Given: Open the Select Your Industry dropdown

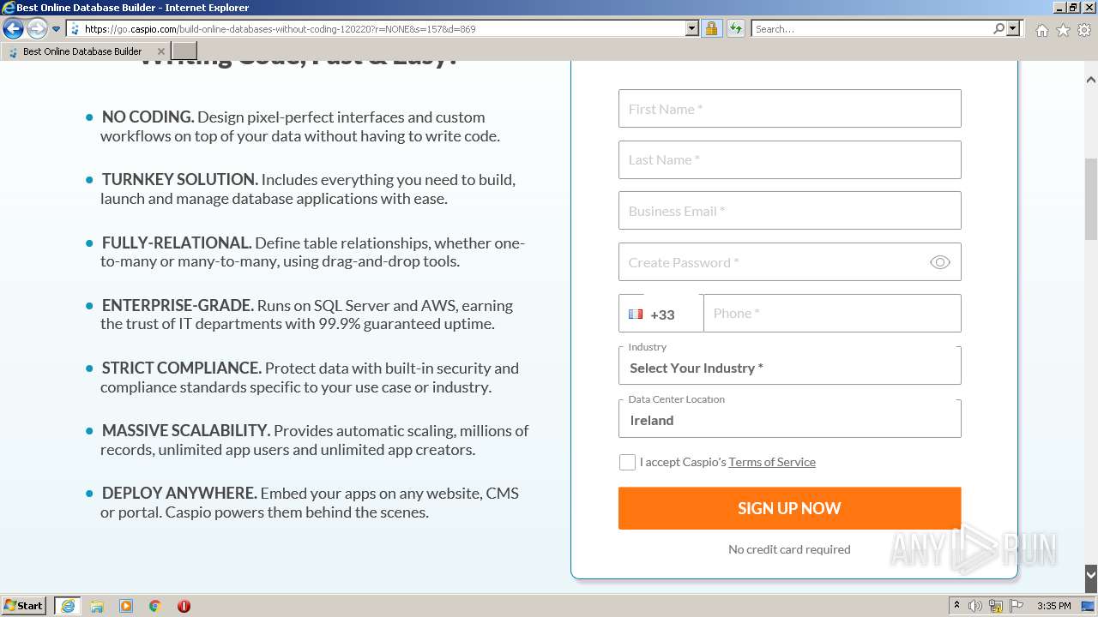Looking at the screenshot, I should pyautogui.click(x=789, y=366).
